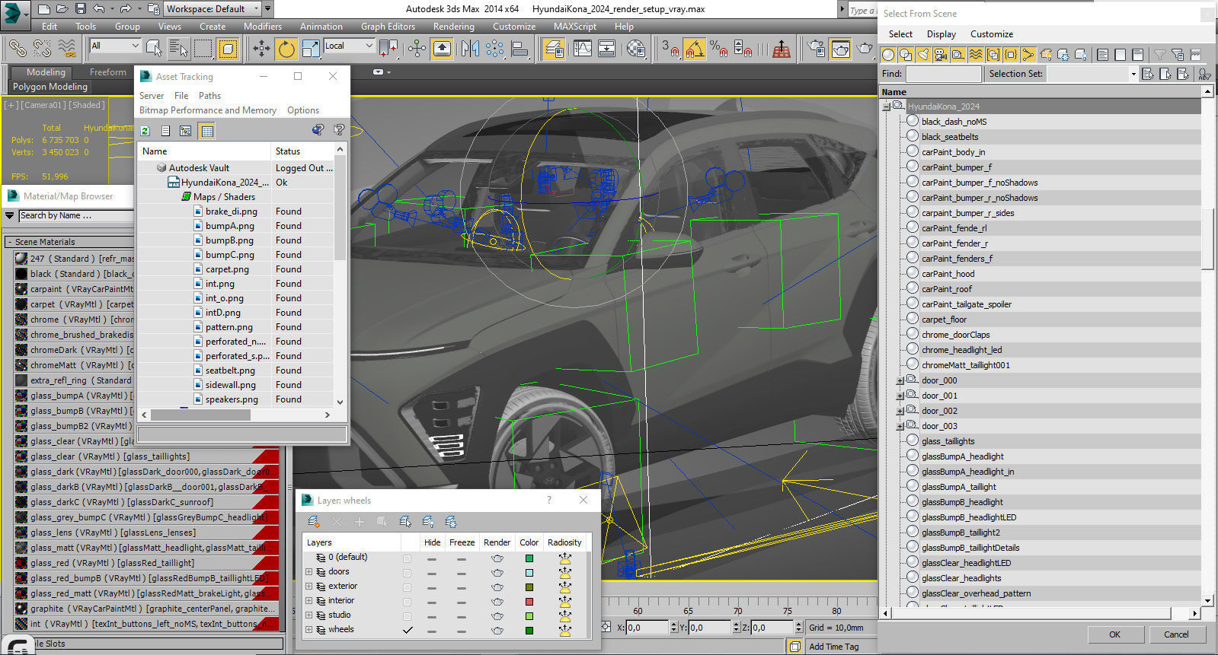Toggle Render teapot for the exterior layer
The height and width of the screenshot is (655, 1218).
(497, 587)
